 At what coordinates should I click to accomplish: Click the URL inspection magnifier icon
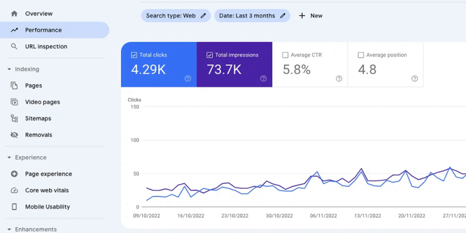(x=14, y=47)
